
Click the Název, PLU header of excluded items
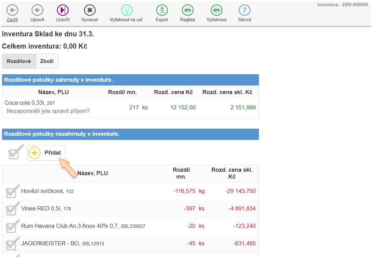[x=92, y=173]
